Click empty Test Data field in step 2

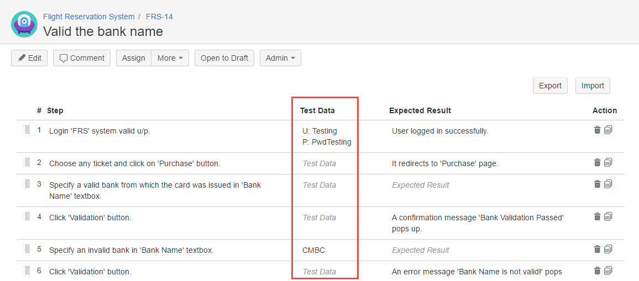pyautogui.click(x=319, y=163)
